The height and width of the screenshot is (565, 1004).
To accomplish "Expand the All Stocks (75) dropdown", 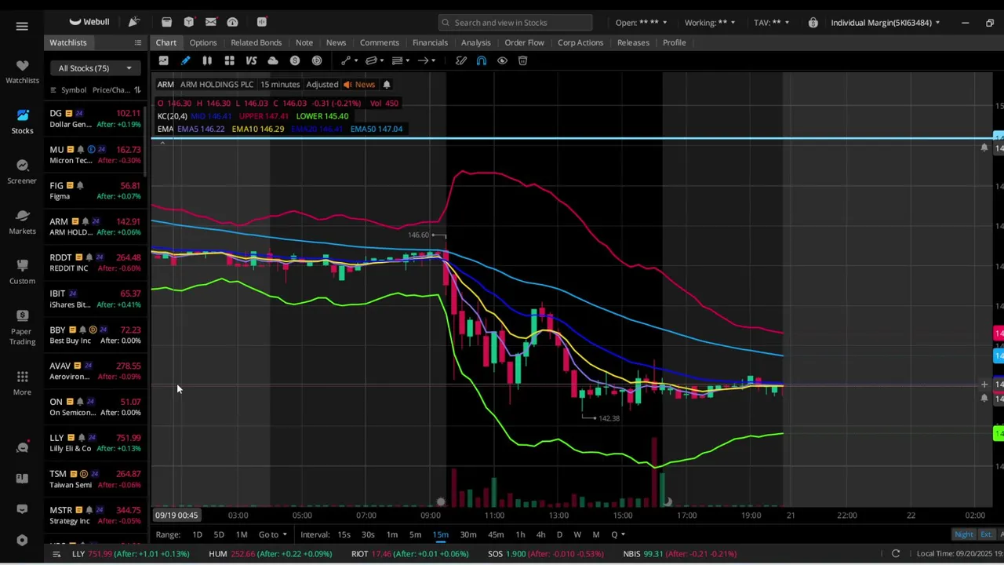I will pos(95,68).
